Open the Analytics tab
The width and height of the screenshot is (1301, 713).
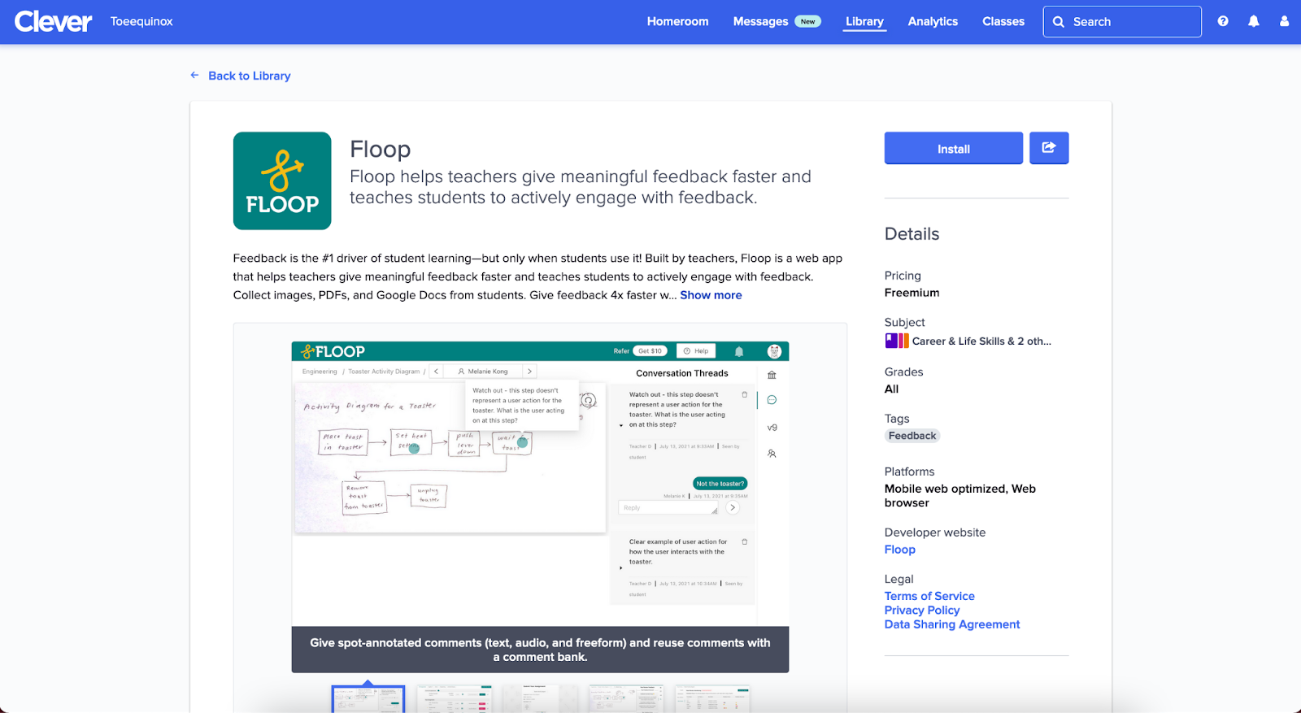[x=933, y=21]
